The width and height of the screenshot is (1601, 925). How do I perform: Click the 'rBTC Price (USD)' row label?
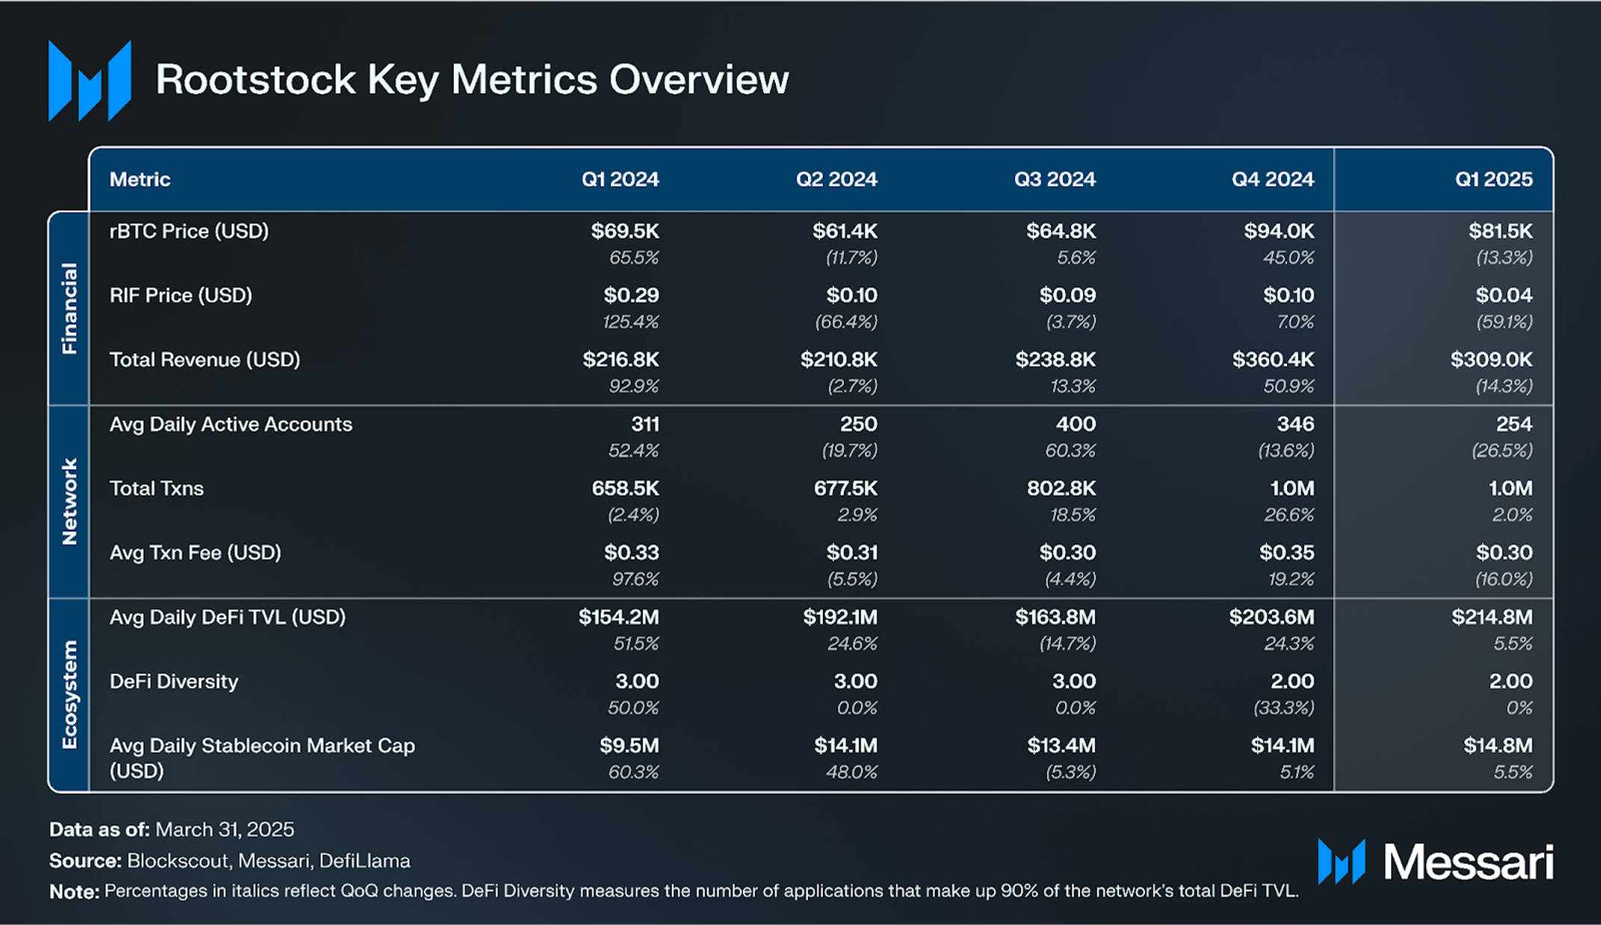click(189, 232)
